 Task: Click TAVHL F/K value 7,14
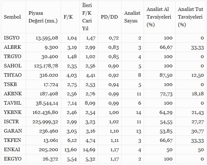coord(72,103)
